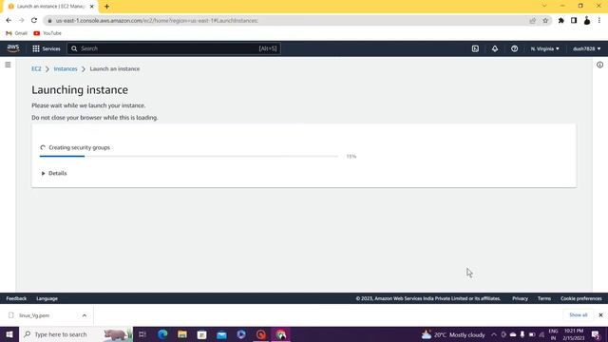608x342 pixels.
Task: Open the N. Virginia region dropdown
Action: click(544, 48)
